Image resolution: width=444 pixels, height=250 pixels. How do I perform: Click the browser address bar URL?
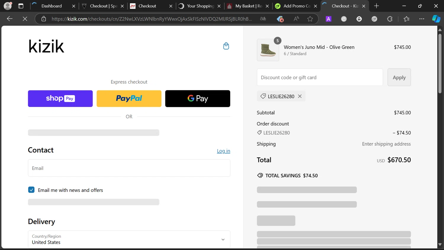(152, 19)
